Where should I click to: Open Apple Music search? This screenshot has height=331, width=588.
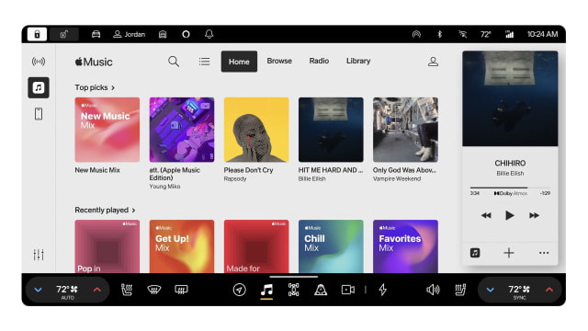coord(174,62)
